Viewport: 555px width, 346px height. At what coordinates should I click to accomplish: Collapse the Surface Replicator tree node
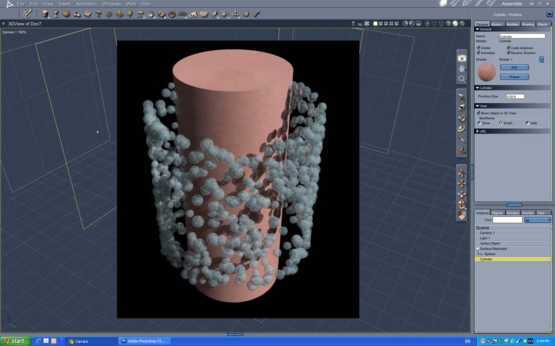coord(477,249)
